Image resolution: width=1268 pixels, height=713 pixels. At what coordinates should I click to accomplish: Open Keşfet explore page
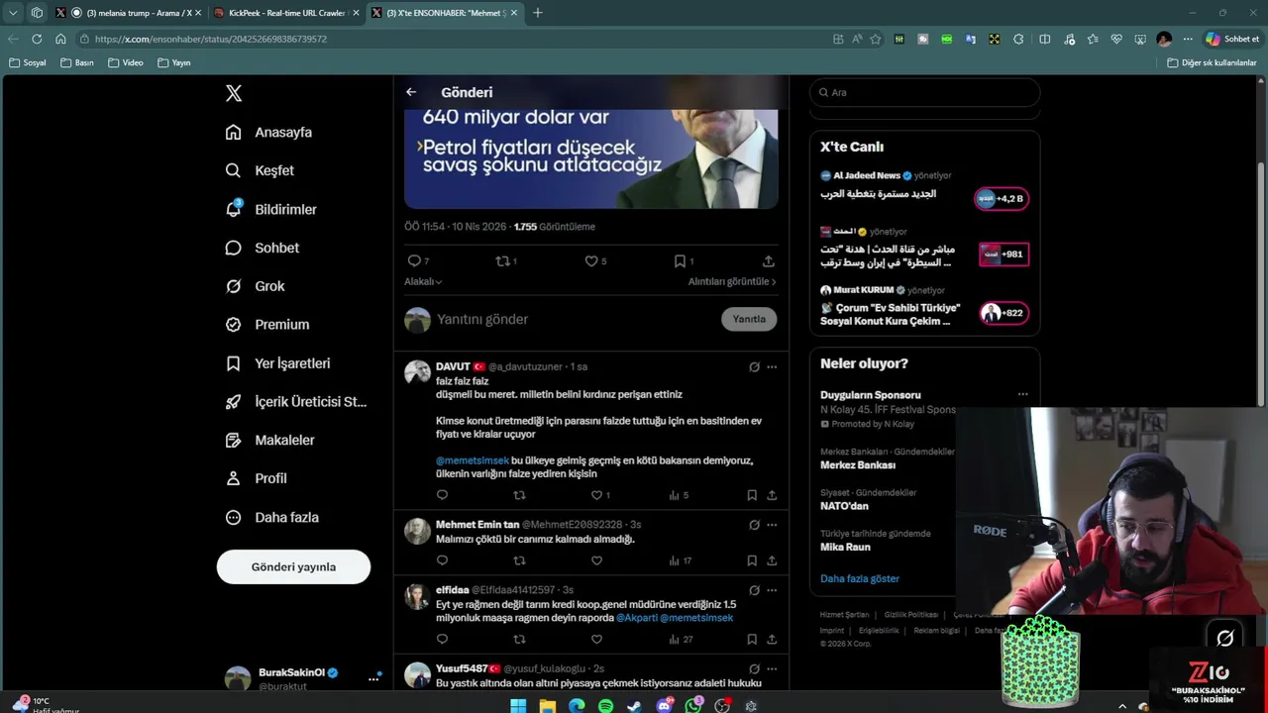(261, 170)
